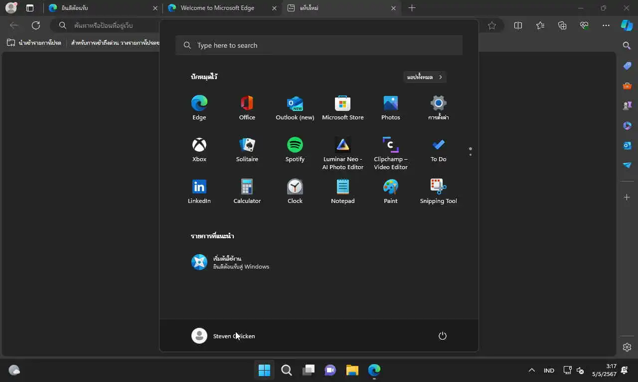Open Games in the Edge sidebar

click(627, 105)
